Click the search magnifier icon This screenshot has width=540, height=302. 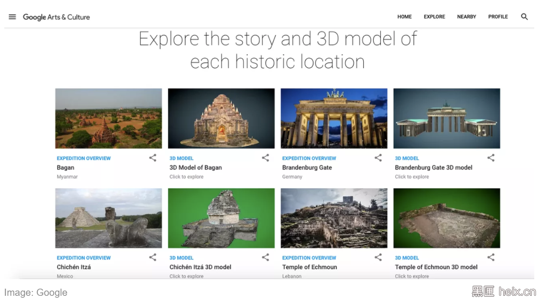click(x=524, y=17)
